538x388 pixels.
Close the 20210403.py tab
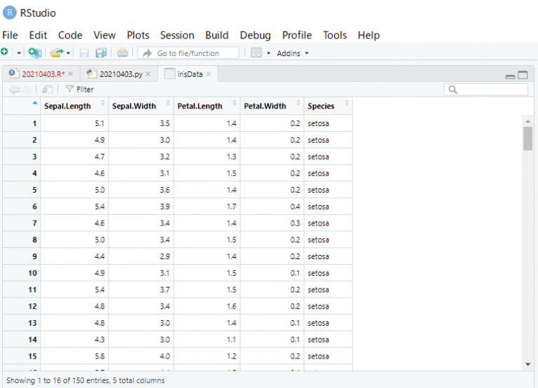[x=151, y=74]
